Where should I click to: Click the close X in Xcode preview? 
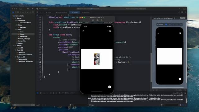(x=159, y=33)
